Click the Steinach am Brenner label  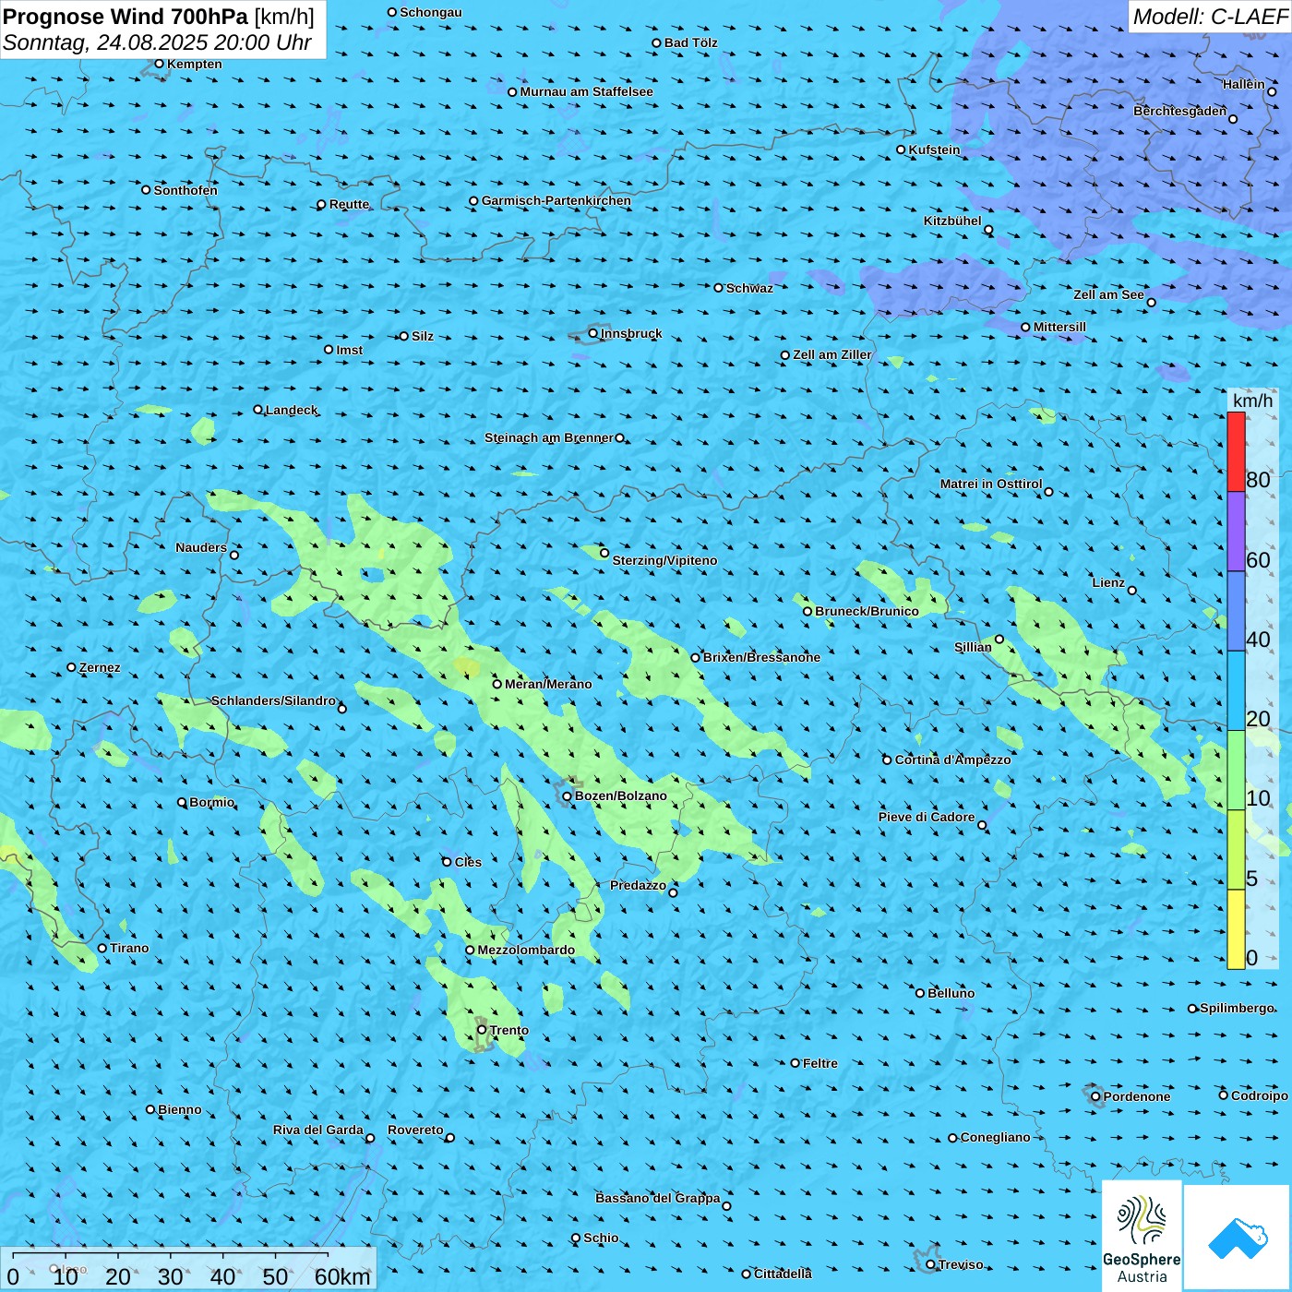tap(549, 437)
